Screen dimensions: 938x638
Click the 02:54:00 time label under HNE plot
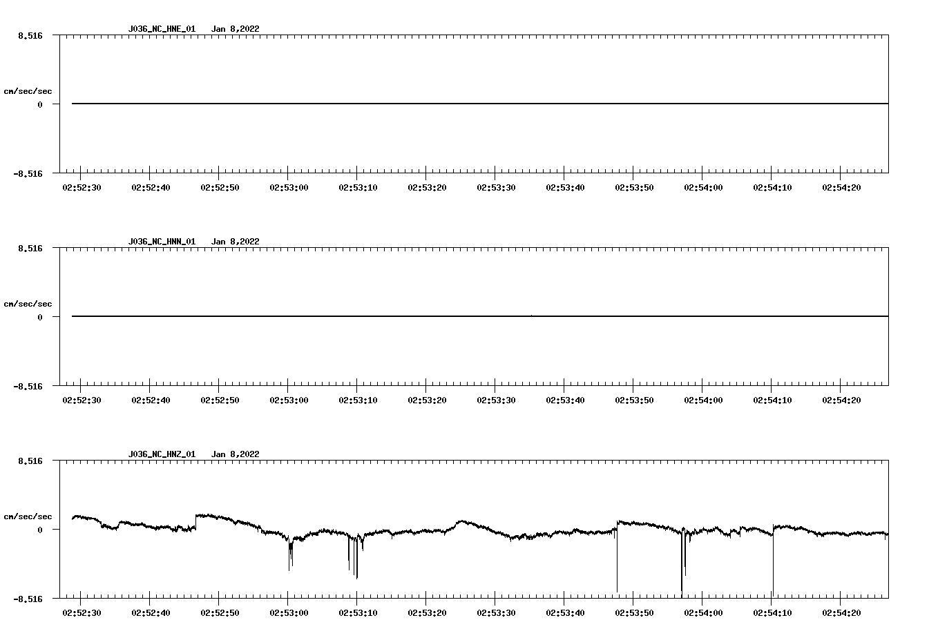(x=703, y=188)
